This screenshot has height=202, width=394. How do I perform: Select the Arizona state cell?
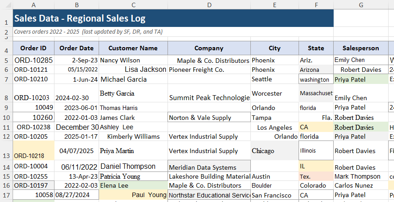point(316,70)
